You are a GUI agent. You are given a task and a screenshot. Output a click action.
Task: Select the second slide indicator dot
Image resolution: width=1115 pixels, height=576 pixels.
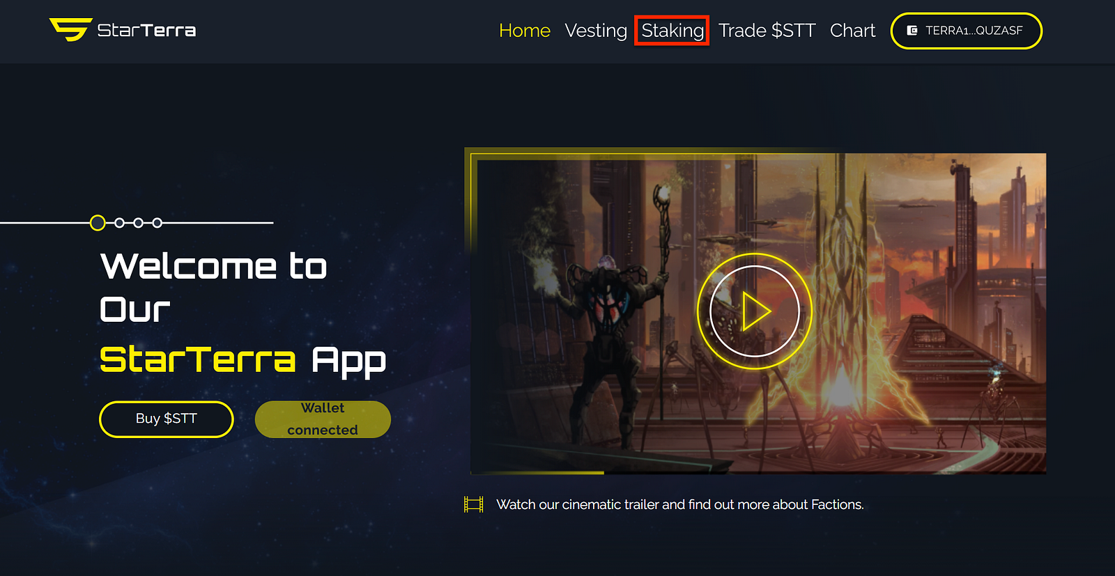(x=120, y=223)
